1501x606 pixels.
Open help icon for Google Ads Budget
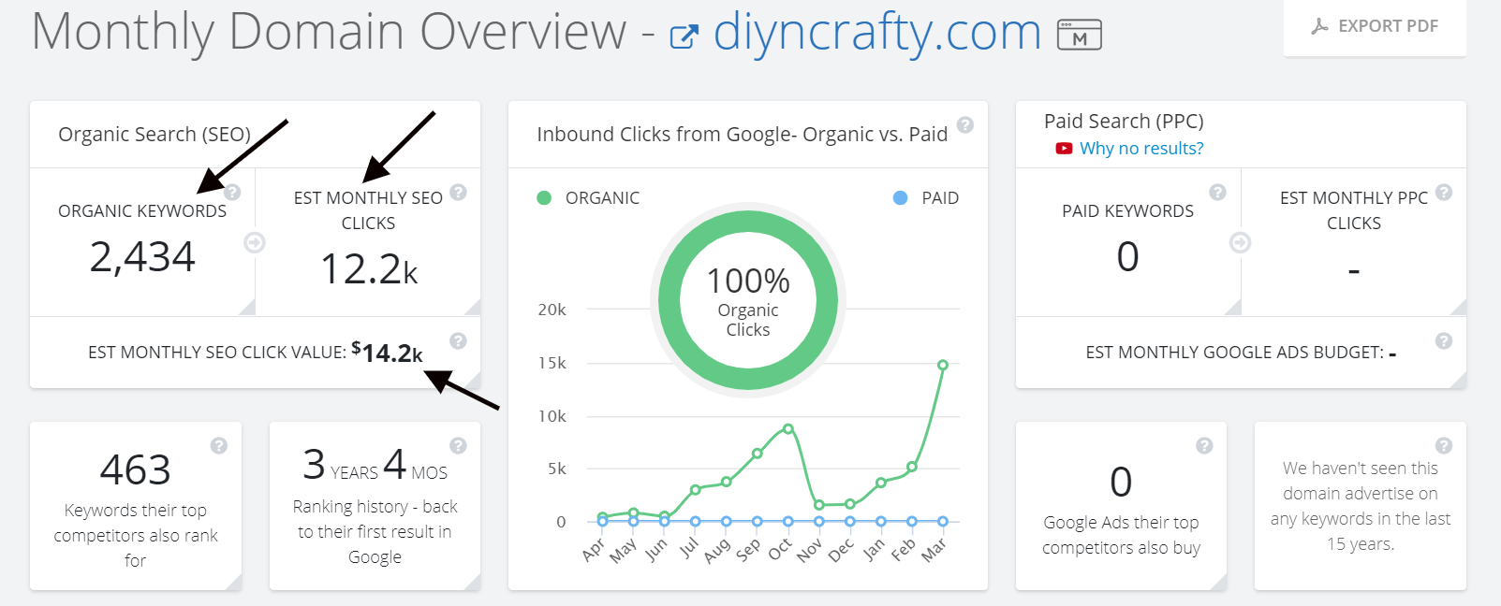pos(1444,340)
